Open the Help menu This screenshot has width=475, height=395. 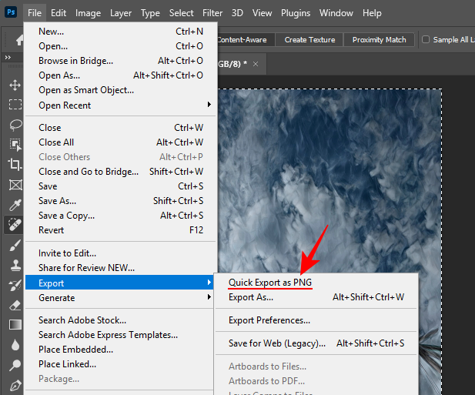(372, 13)
